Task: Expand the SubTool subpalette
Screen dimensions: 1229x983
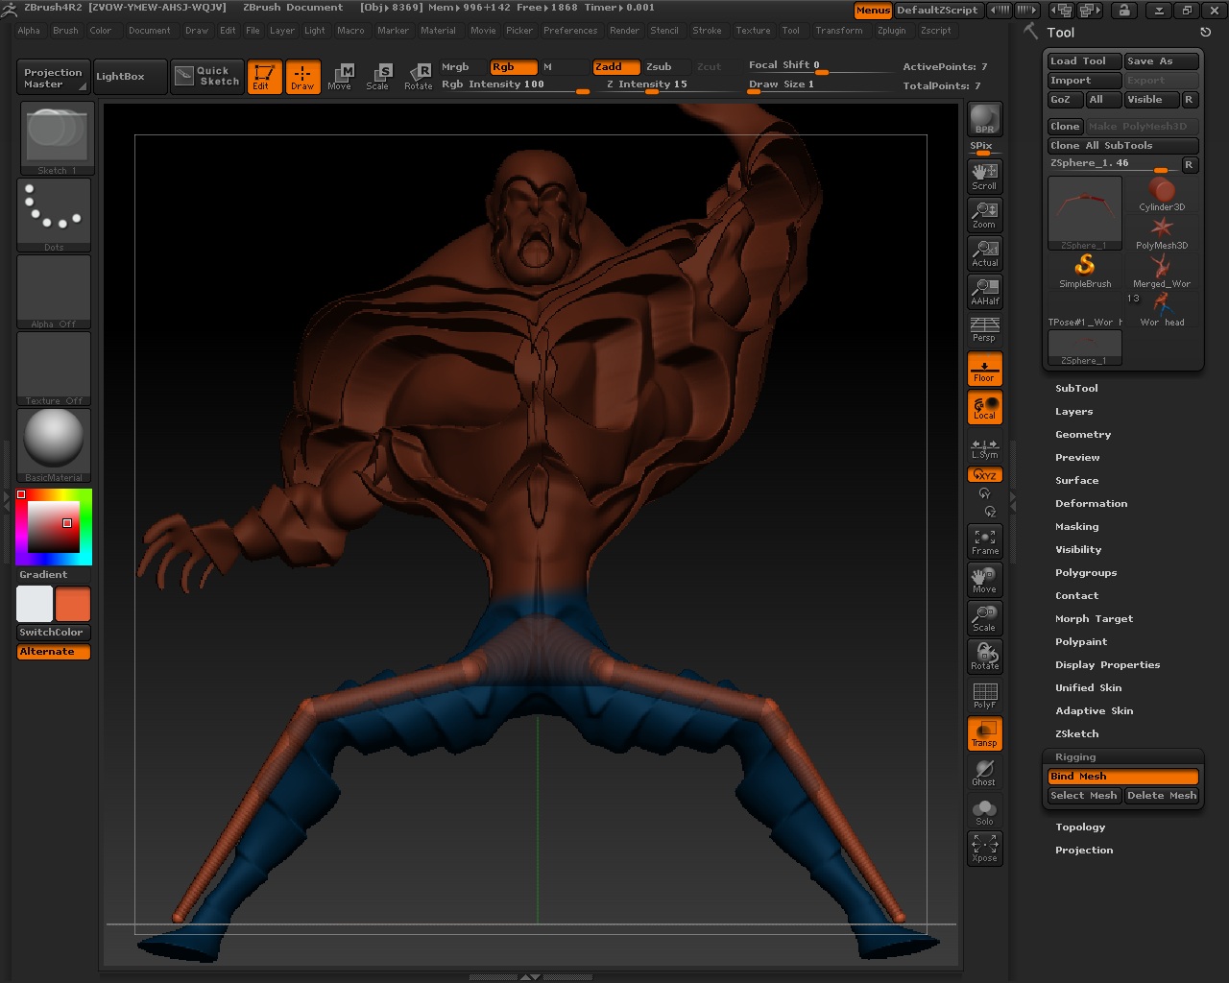Action: [1076, 388]
